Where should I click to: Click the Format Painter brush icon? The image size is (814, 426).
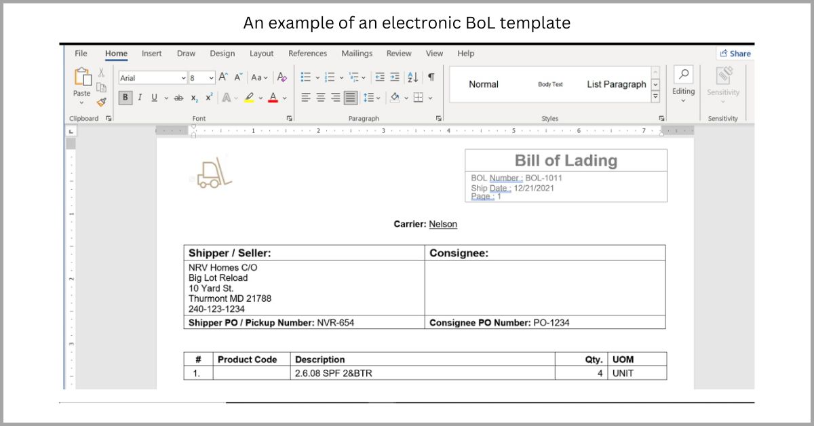[101, 102]
